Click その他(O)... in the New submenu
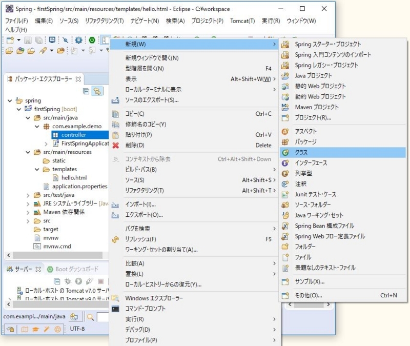The image size is (410, 346). pyautogui.click(x=342, y=296)
